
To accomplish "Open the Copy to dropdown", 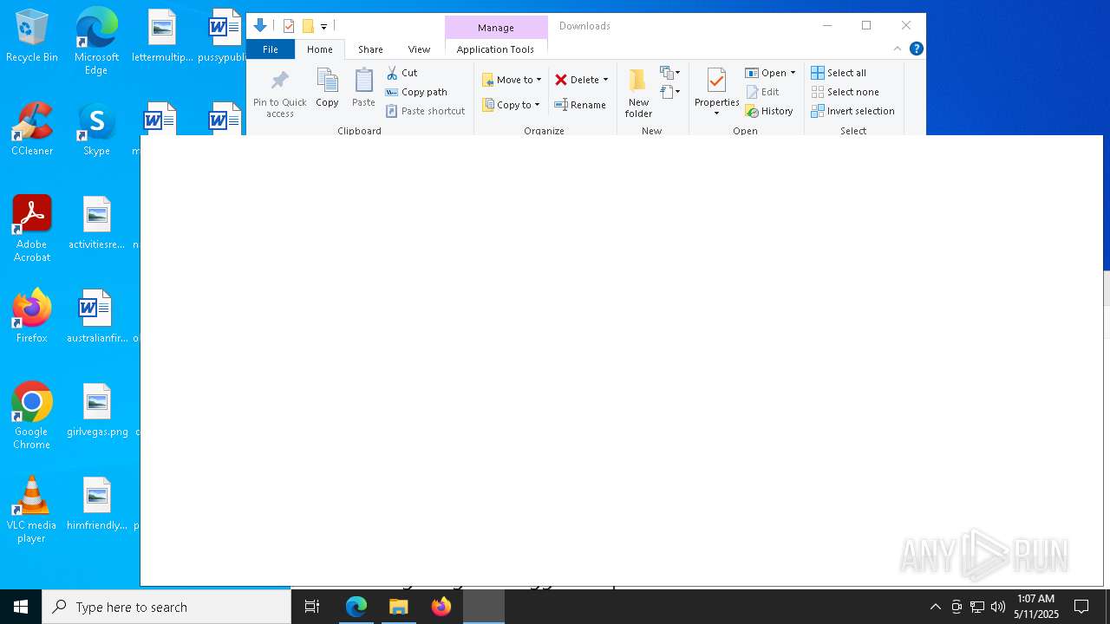I will [x=512, y=105].
